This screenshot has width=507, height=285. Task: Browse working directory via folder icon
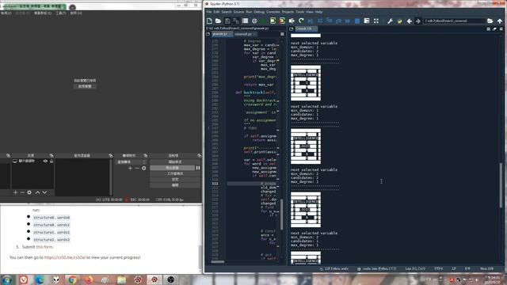pos(490,21)
